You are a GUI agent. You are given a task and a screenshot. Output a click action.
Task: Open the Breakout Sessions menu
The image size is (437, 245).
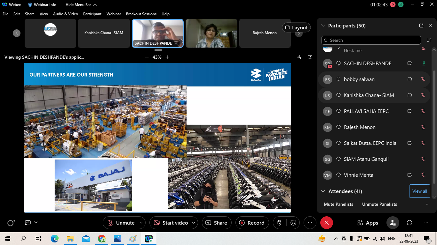click(141, 14)
